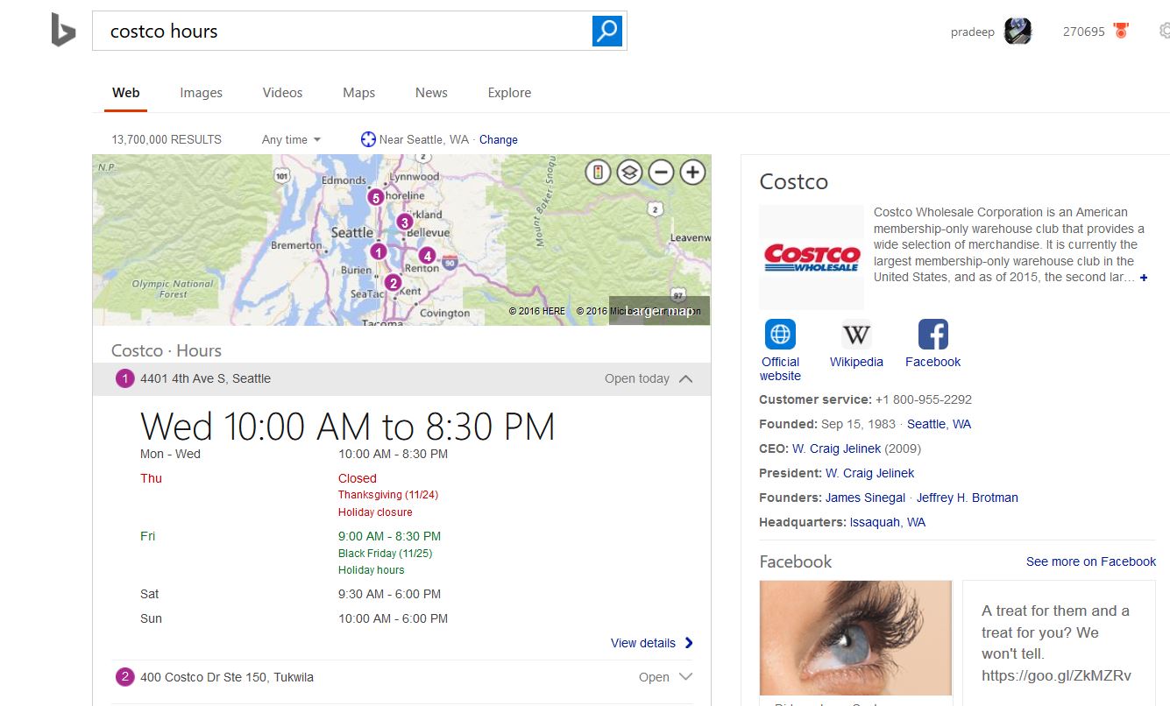Open the Any time filter dropdown
This screenshot has height=706, width=1170.
[291, 139]
